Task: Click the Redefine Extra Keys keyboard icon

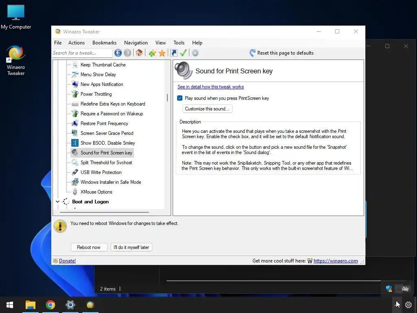Action: [75, 104]
